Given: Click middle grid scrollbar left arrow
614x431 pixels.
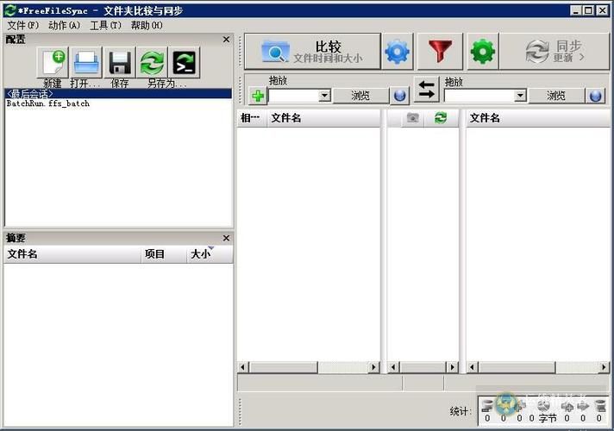Looking at the screenshot, I should 393,367.
